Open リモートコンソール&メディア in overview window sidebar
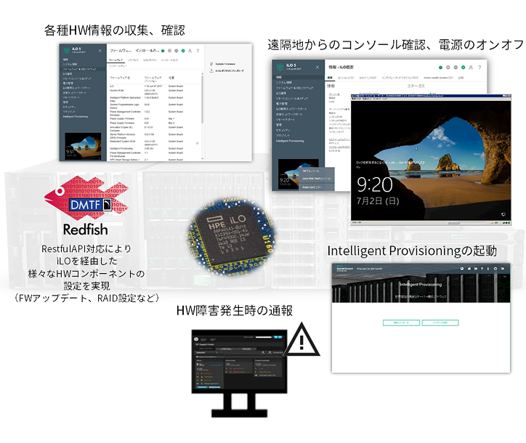 (x=291, y=99)
